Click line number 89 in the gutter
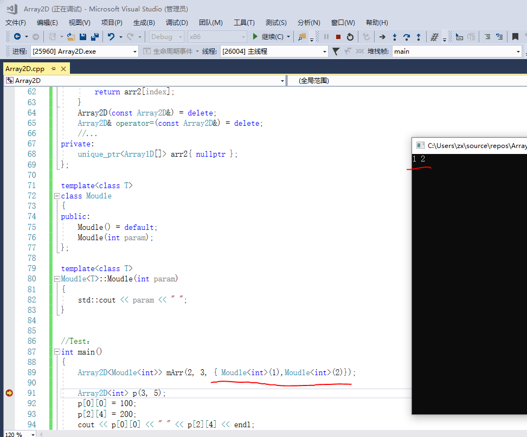This screenshot has width=527, height=437. pos(31,372)
